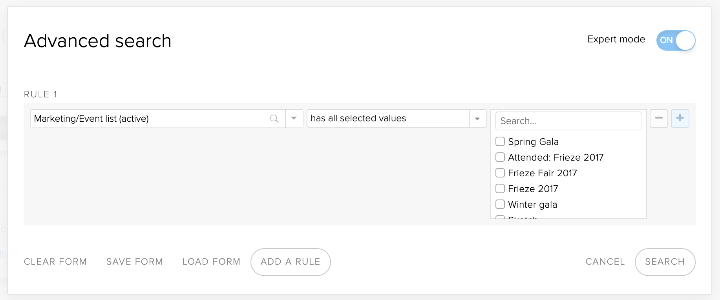720x300 pixels.
Task: Cancel the advanced search dialog
Action: tap(605, 262)
